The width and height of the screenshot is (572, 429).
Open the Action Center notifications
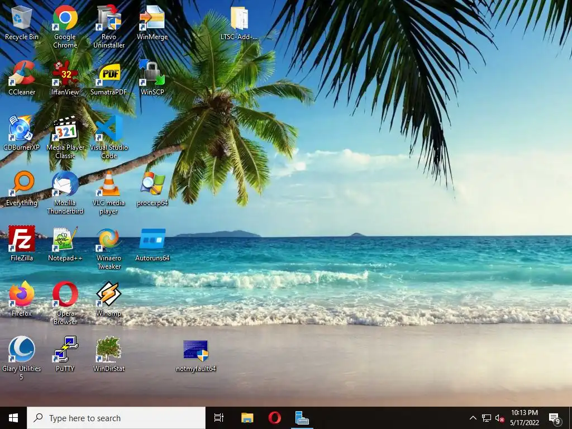[555, 418]
